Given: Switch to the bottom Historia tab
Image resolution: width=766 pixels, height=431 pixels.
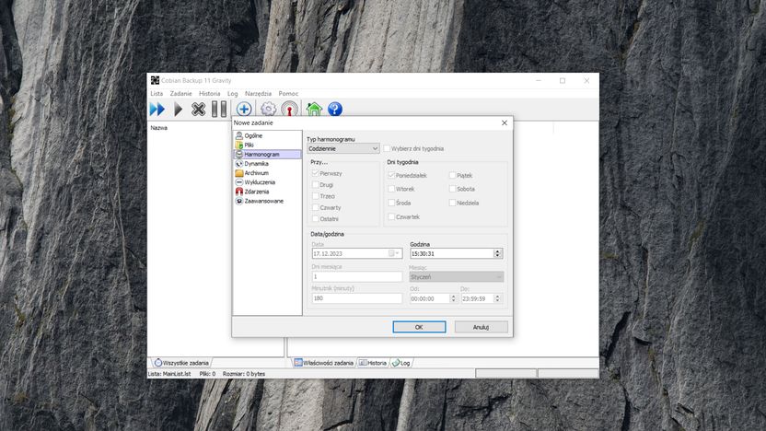Looking at the screenshot, I should pos(373,363).
